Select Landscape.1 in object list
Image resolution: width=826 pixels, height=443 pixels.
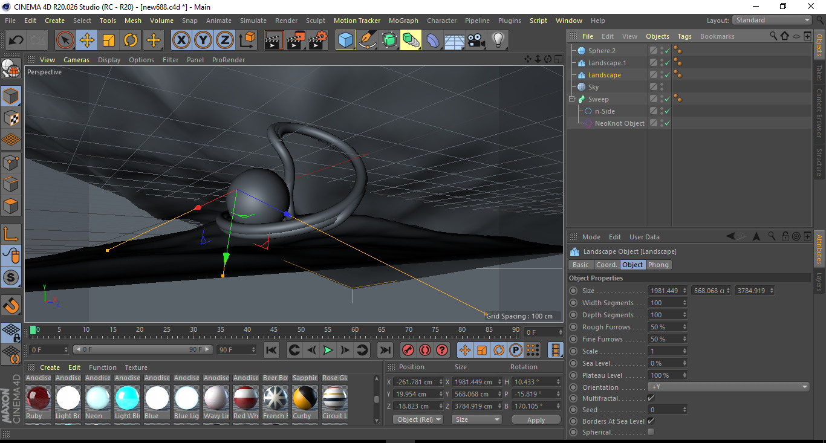pyautogui.click(x=607, y=63)
